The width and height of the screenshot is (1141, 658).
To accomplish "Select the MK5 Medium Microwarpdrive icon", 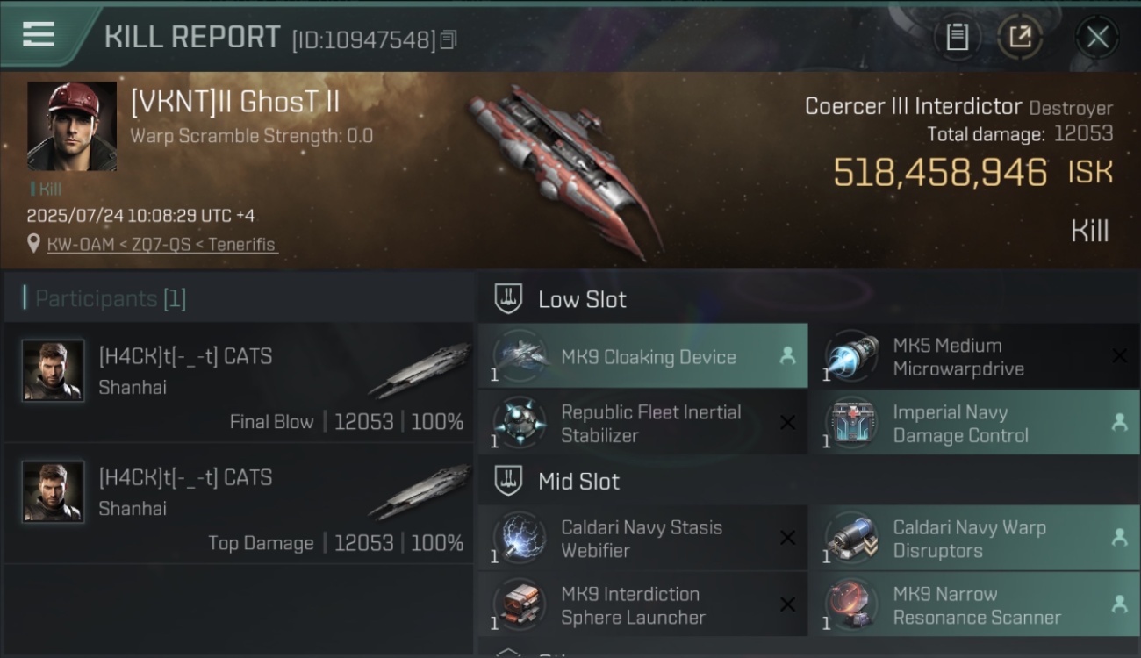I will point(852,356).
